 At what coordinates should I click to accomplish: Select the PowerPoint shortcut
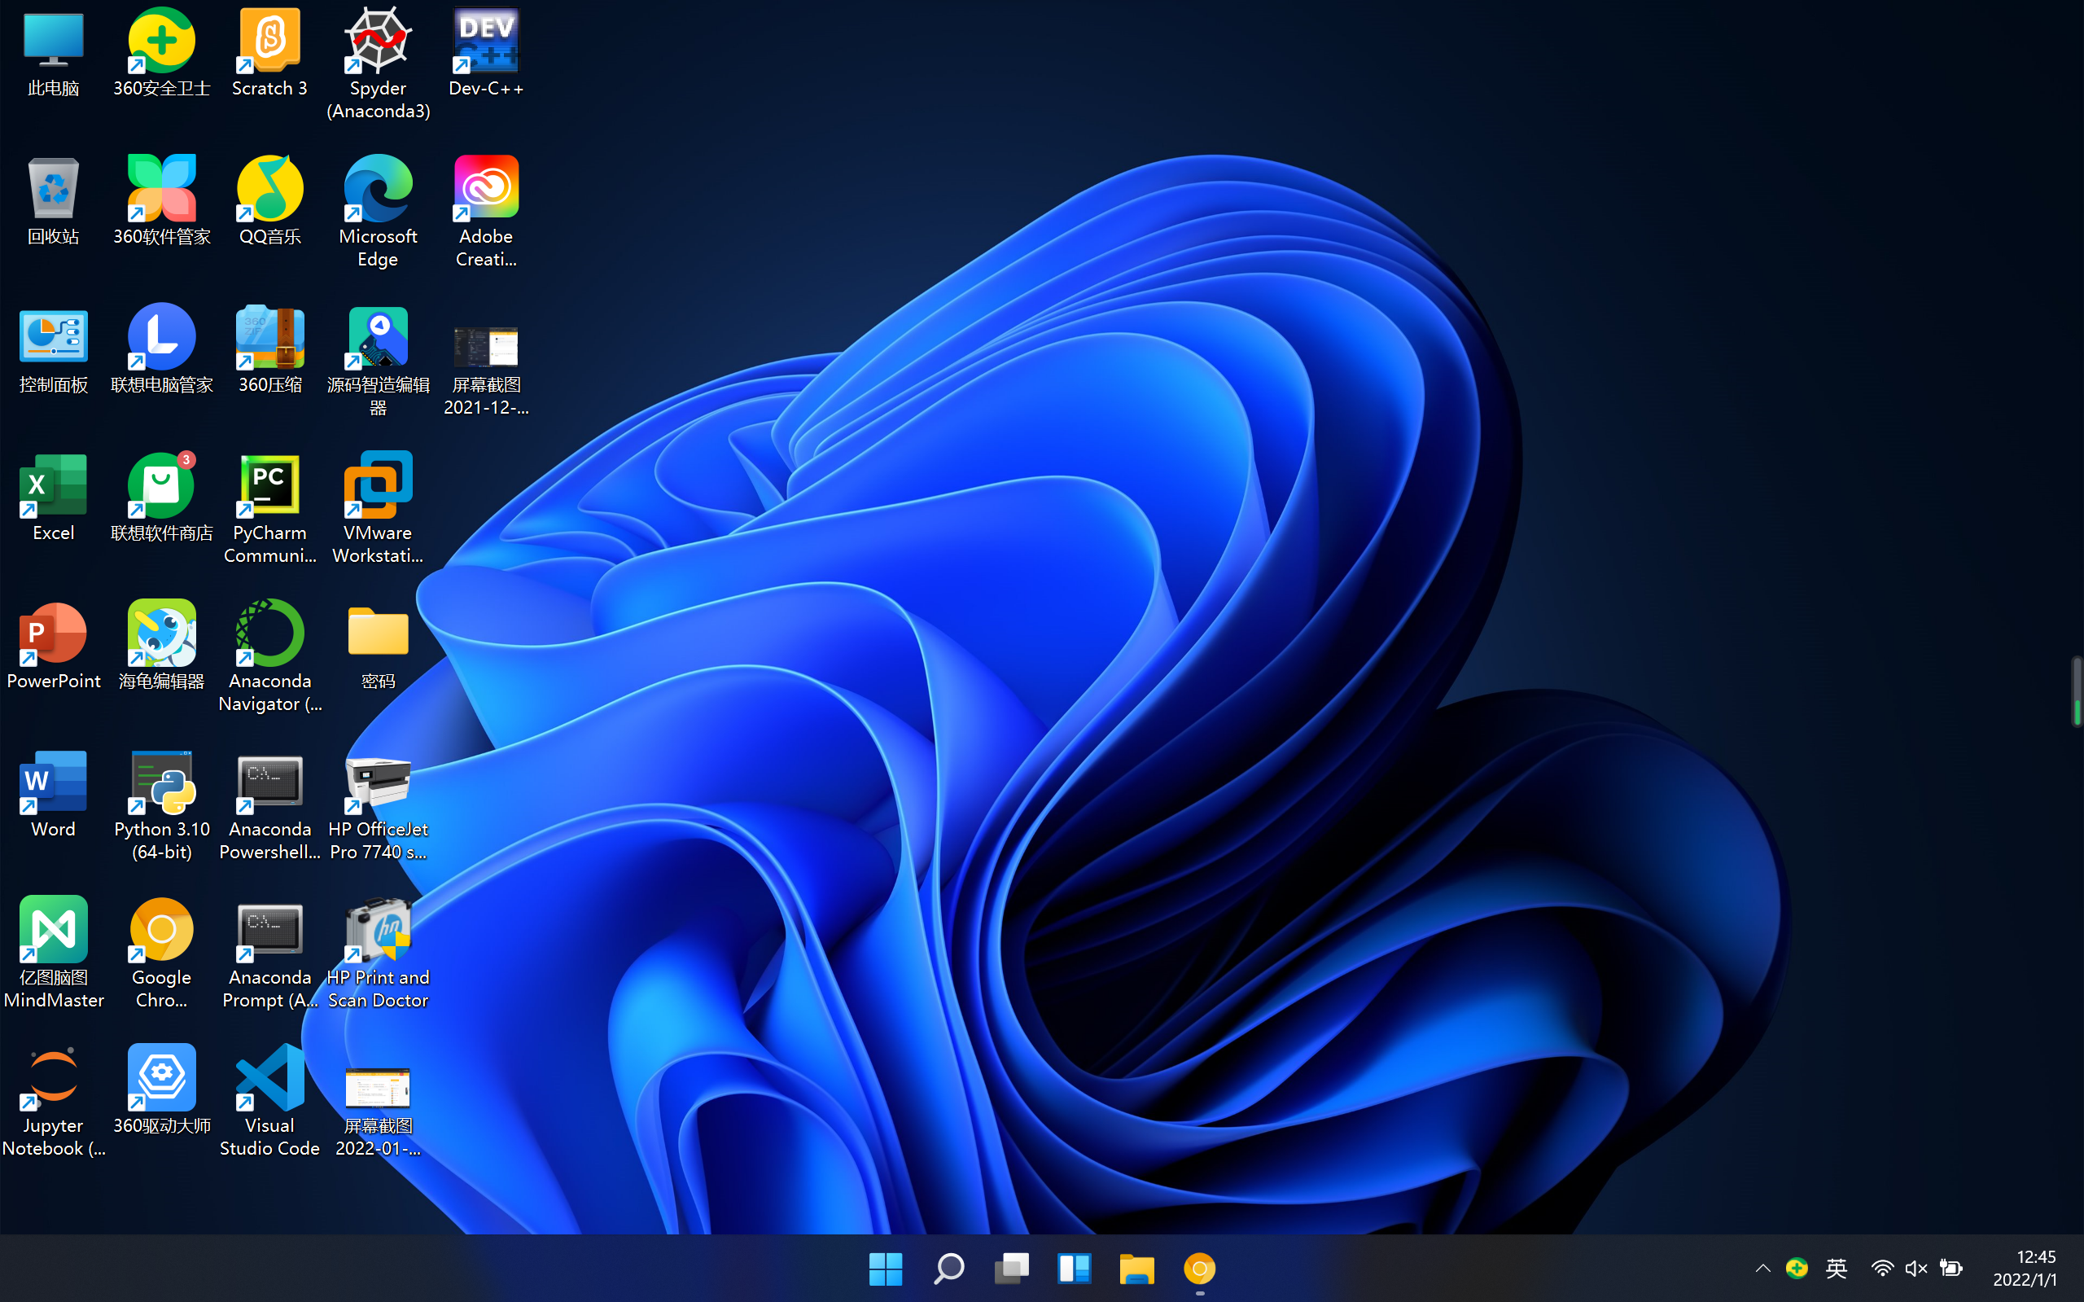tap(54, 647)
